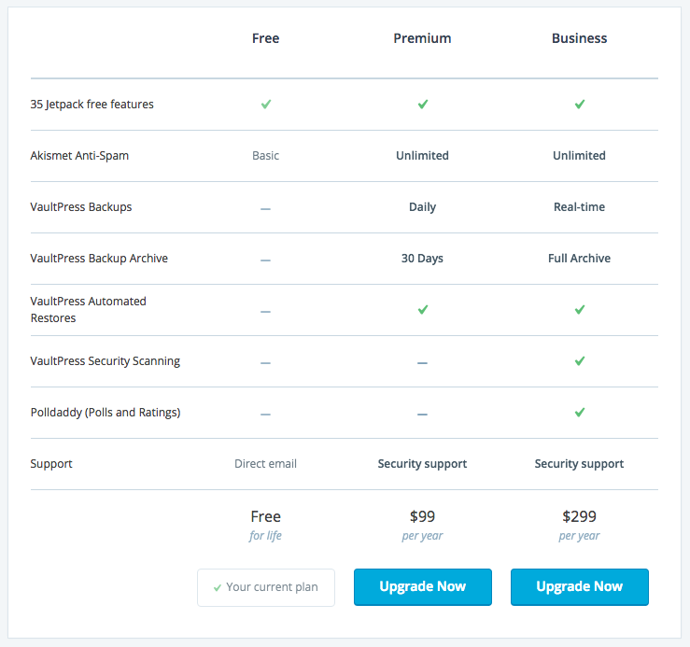Viewport: 690px width, 647px height.
Task: Select the Premium column header
Action: 422,38
